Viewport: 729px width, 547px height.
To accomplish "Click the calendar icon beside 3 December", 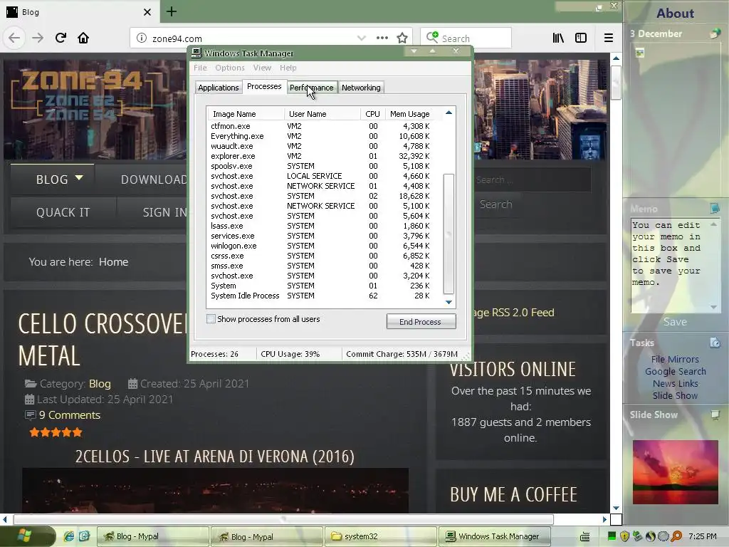I will pos(715,33).
